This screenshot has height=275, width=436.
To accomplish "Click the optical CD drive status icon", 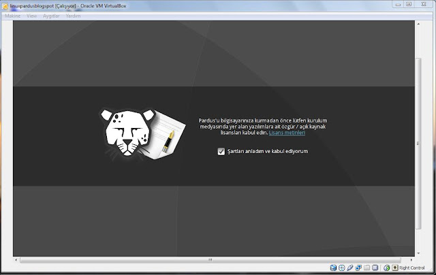I will (342, 268).
